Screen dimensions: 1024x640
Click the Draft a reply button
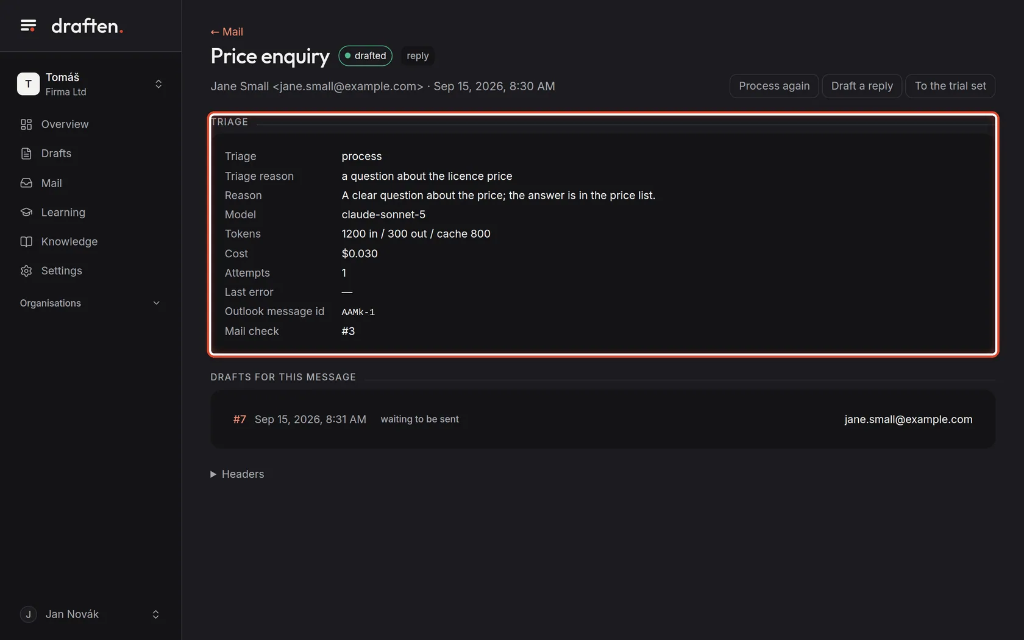(862, 86)
